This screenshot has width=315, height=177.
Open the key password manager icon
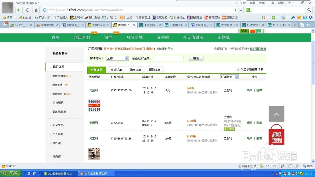(x=293, y=17)
